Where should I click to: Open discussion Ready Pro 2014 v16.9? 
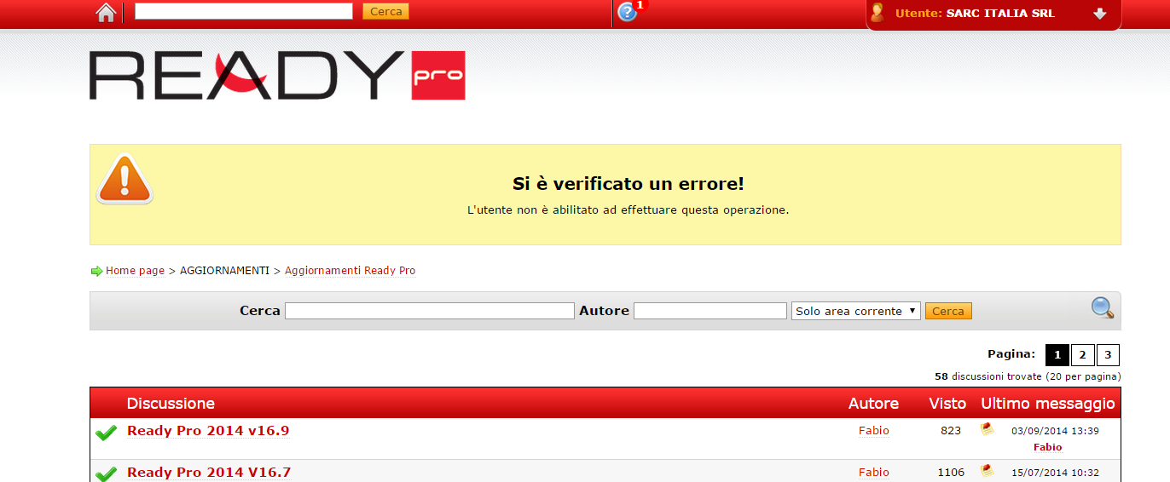click(208, 431)
